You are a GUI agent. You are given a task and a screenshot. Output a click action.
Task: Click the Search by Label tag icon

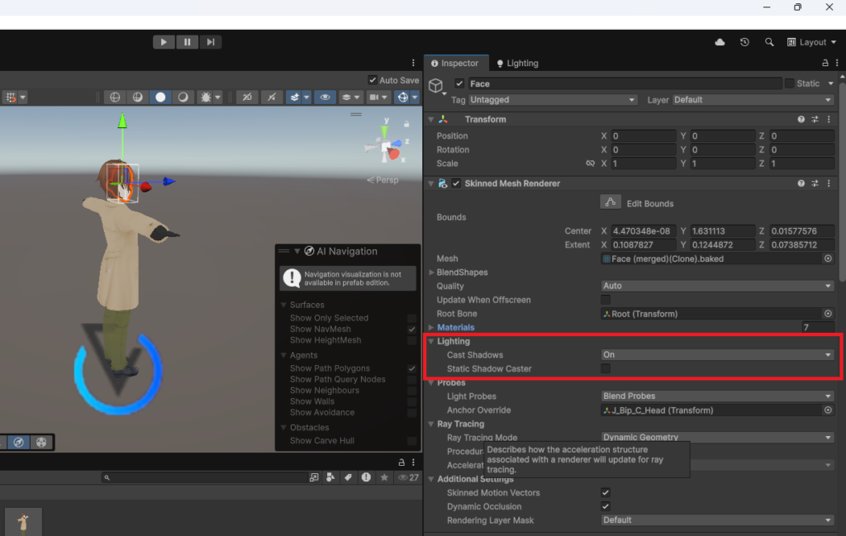click(x=348, y=477)
